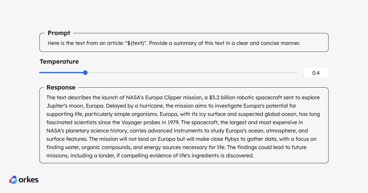368x193 pixels.
Task: Click the Temperature heading label
Action: click(59, 61)
